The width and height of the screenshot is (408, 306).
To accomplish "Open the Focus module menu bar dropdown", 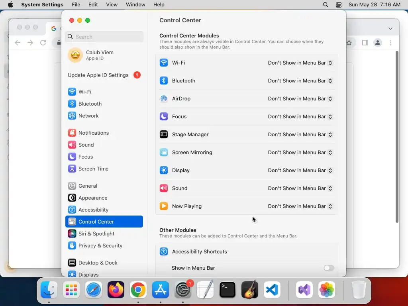I will tap(300, 117).
